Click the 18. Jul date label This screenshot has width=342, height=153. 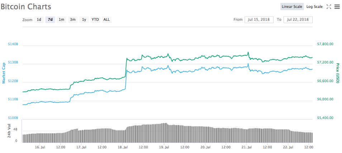[123, 147]
